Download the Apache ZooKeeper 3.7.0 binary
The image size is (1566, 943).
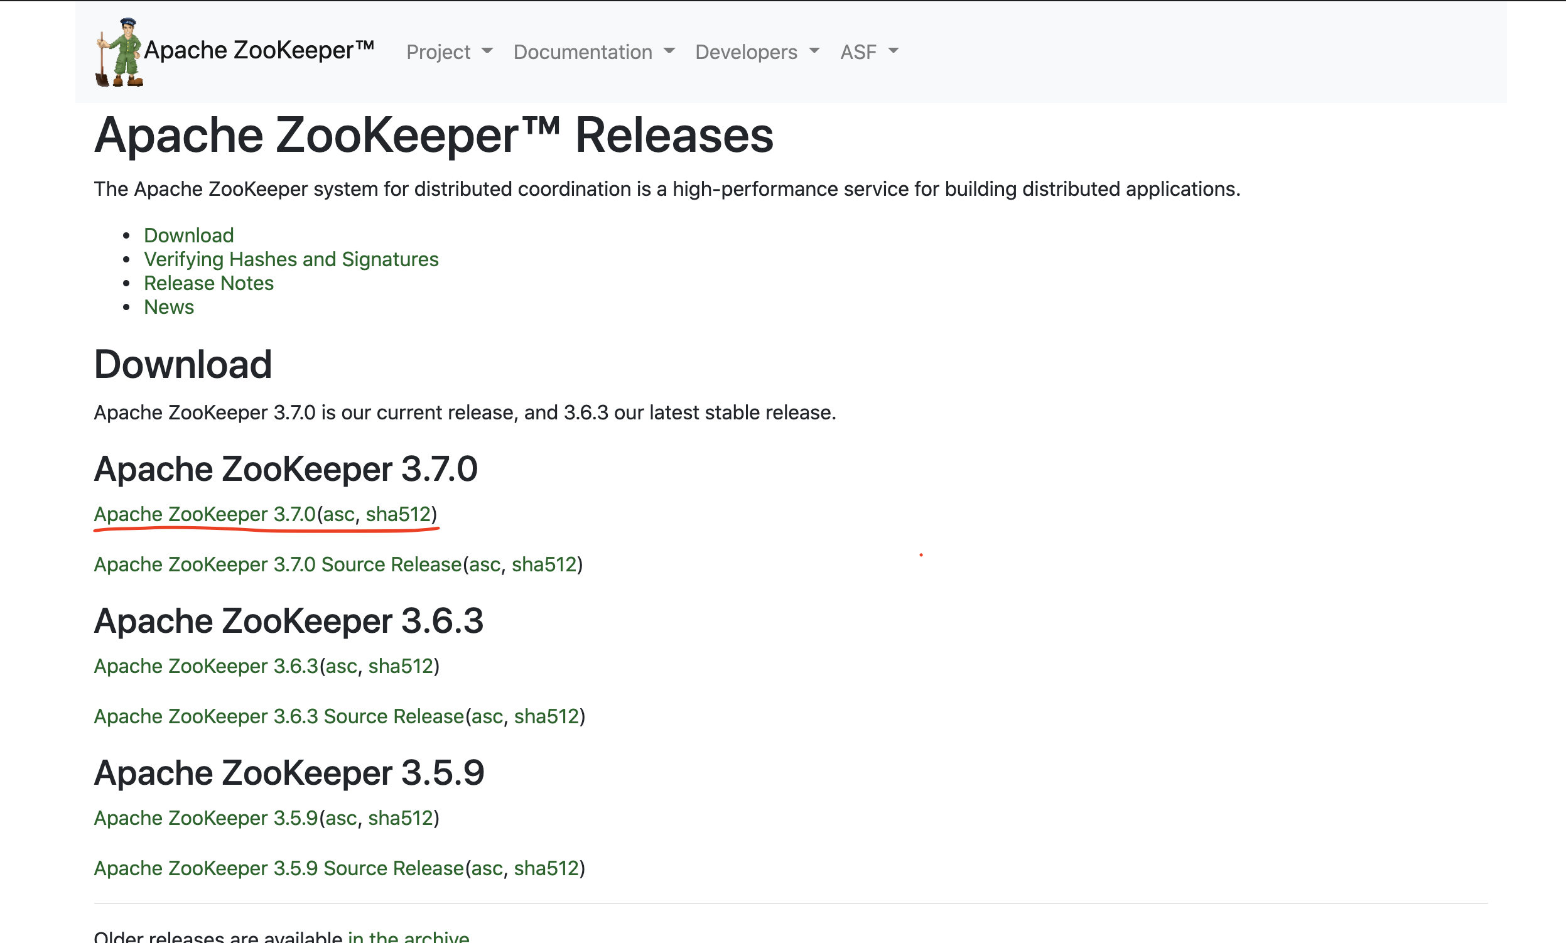(x=205, y=514)
